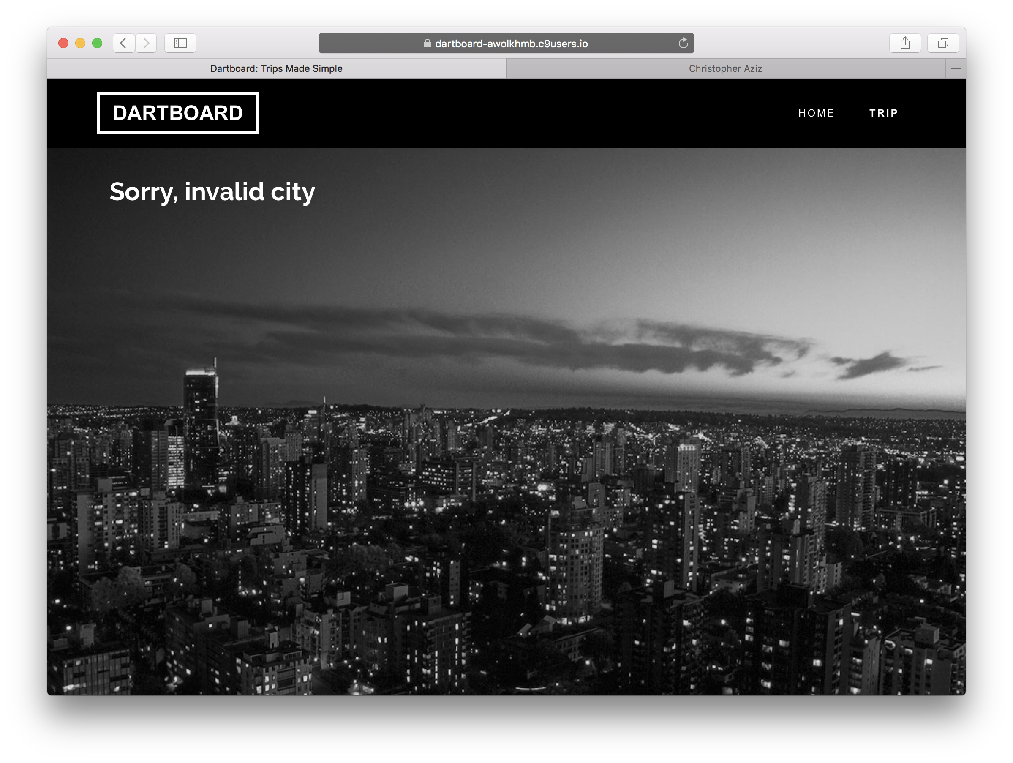Go forward to the next page
Screen dimensions: 1013x763
click(146, 43)
